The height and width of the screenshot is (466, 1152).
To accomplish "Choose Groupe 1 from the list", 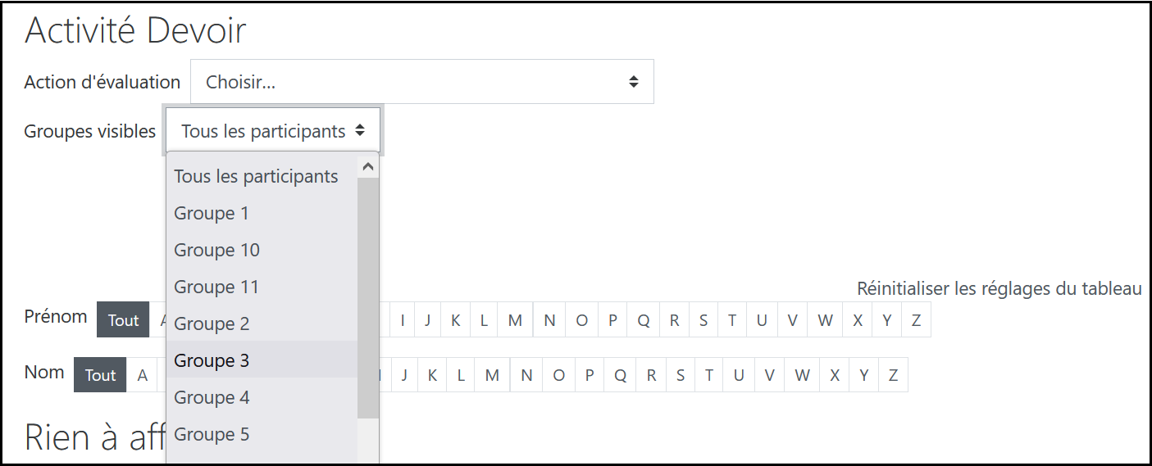I will coord(212,213).
